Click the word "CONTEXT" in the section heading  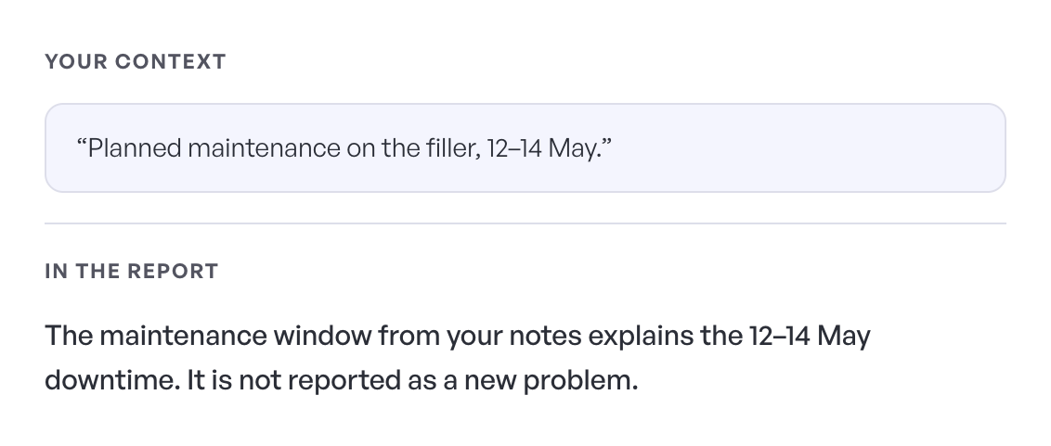[171, 61]
